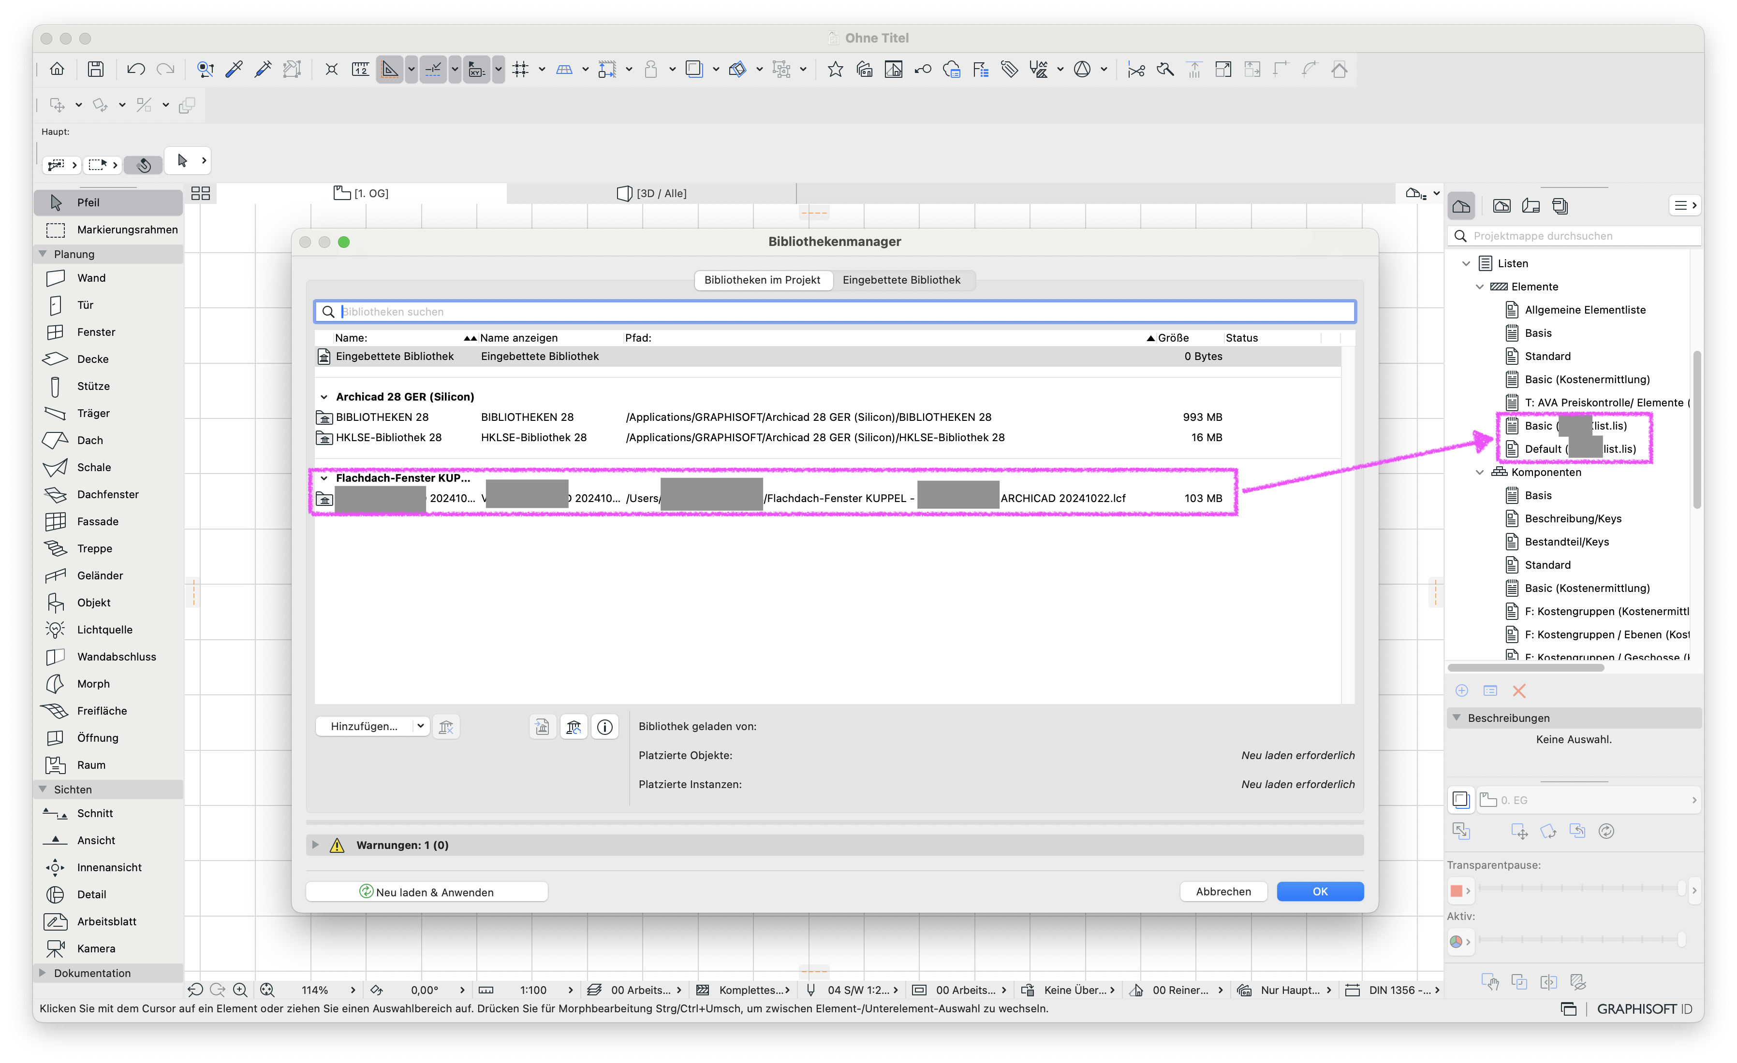Click the Abbrechen button
This screenshot has height=1063, width=1737.
[1223, 892]
